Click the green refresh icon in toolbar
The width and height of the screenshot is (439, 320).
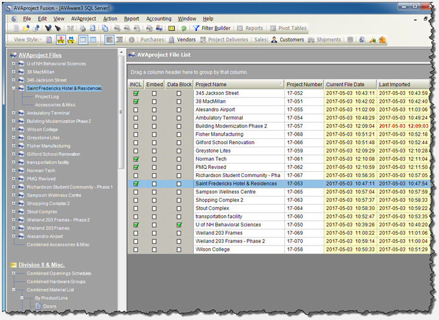(184, 28)
